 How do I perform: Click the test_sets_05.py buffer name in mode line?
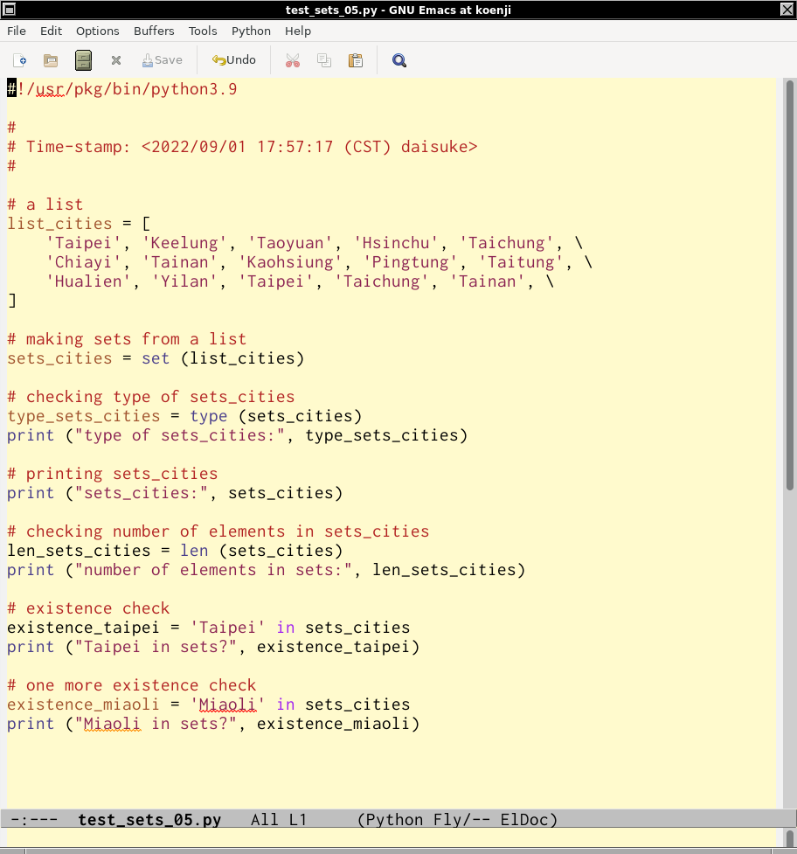coord(149,820)
